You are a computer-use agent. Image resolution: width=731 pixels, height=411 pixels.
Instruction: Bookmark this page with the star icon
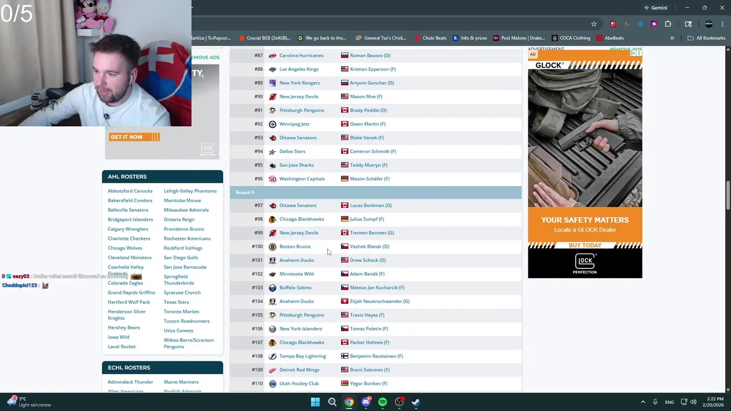pyautogui.click(x=594, y=24)
